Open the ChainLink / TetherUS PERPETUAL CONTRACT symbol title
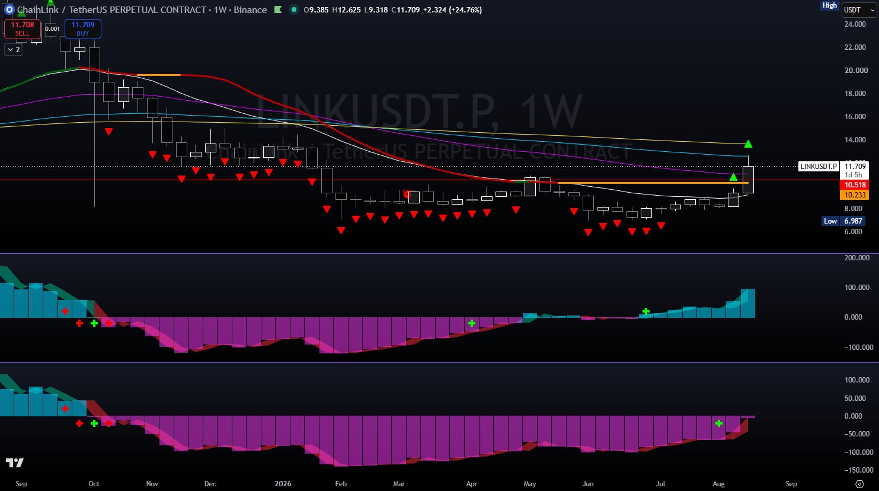 [111, 10]
